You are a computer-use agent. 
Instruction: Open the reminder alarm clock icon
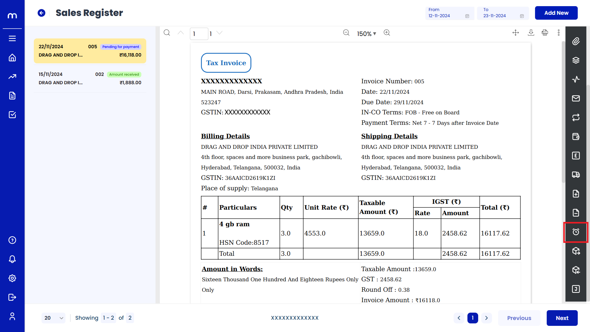click(576, 232)
